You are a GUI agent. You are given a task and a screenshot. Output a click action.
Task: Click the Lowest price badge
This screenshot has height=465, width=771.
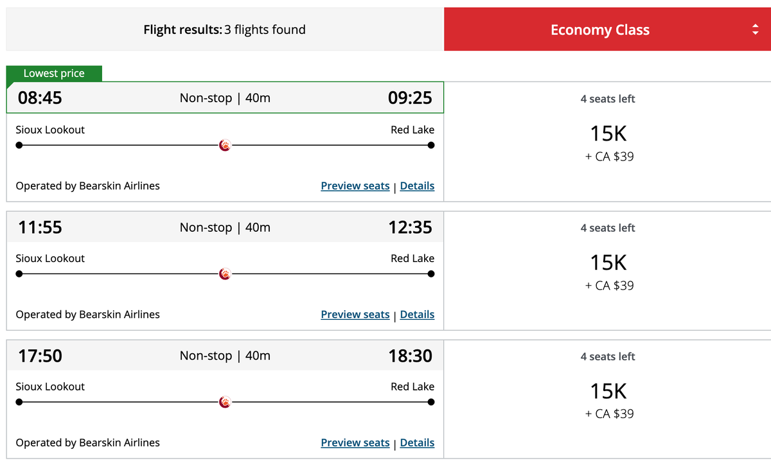coord(54,73)
